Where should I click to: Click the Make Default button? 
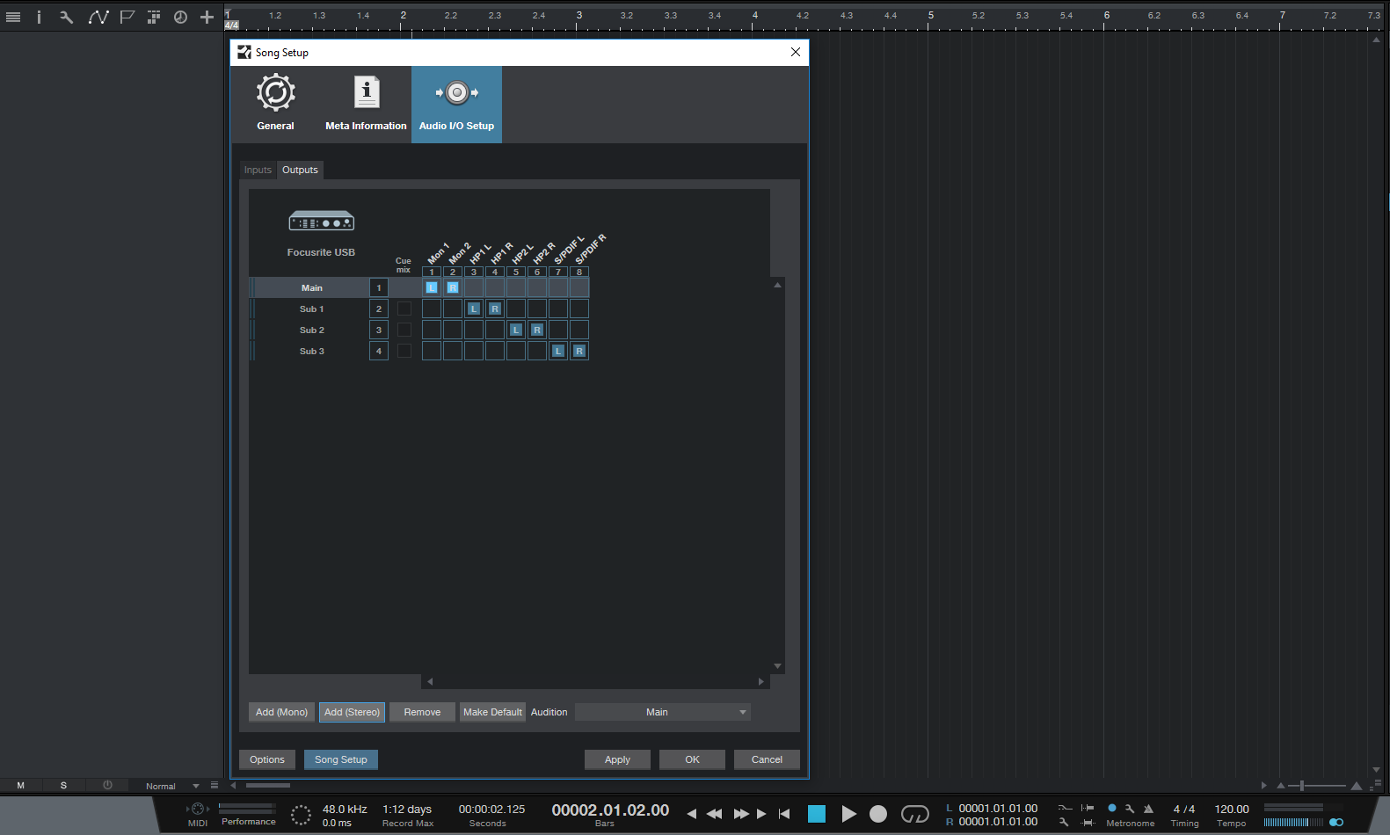click(492, 712)
